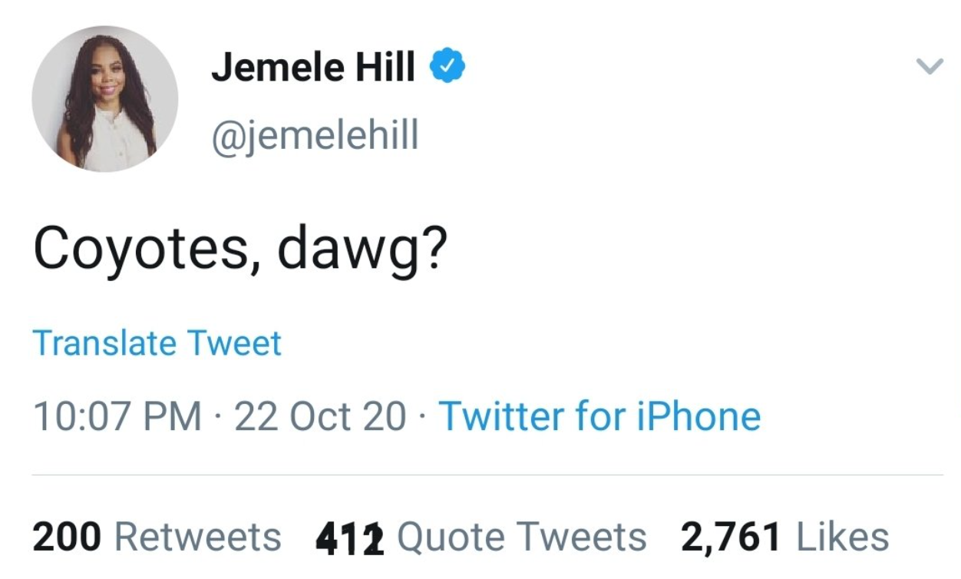Click the word "Translate" below the tweet
The image size is (961, 579).
105,342
